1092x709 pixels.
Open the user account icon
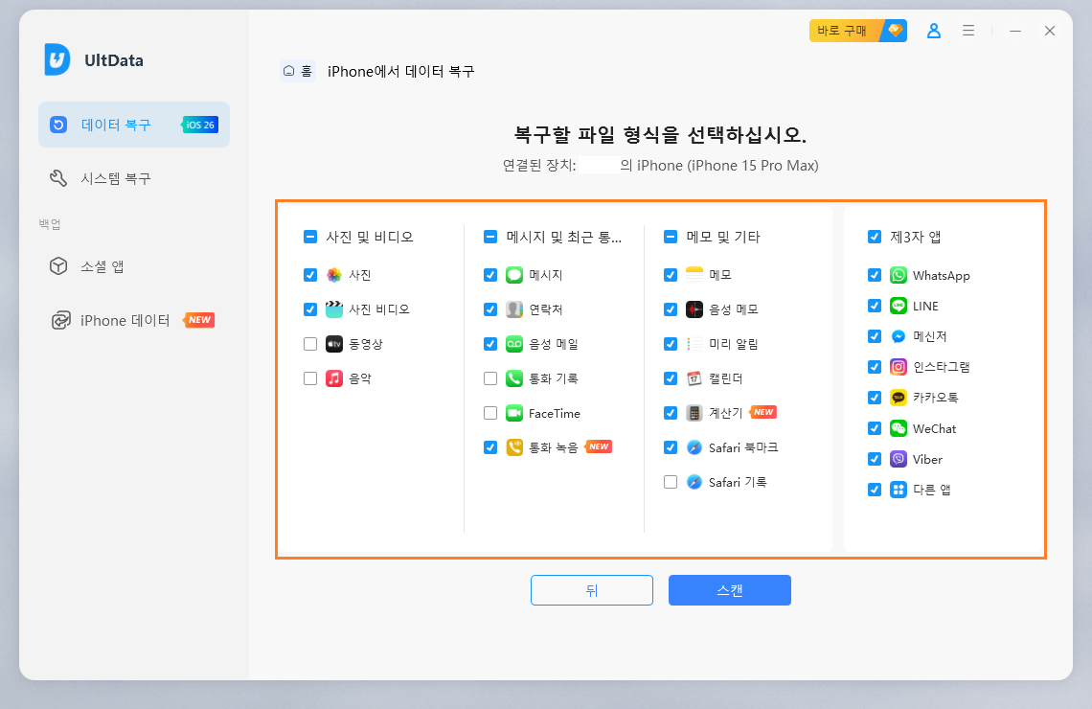933,30
